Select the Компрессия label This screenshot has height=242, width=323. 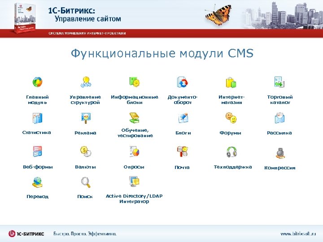pyautogui.click(x=280, y=168)
